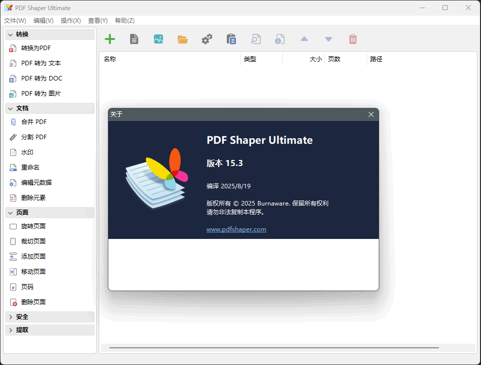The image size is (481, 365).
Task: Open the 文件(W) menu
Action: (x=15, y=21)
